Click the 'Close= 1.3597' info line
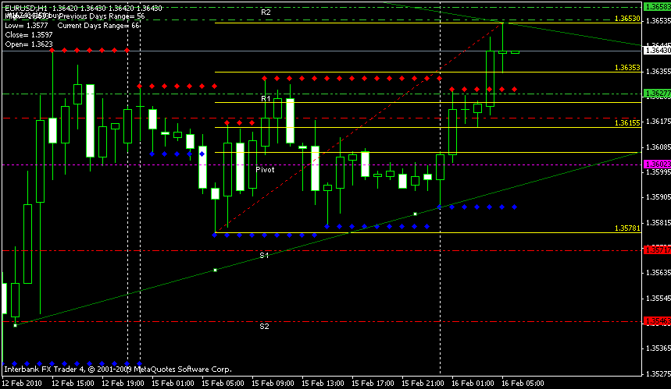The height and width of the screenshot is (389, 671). (29, 35)
